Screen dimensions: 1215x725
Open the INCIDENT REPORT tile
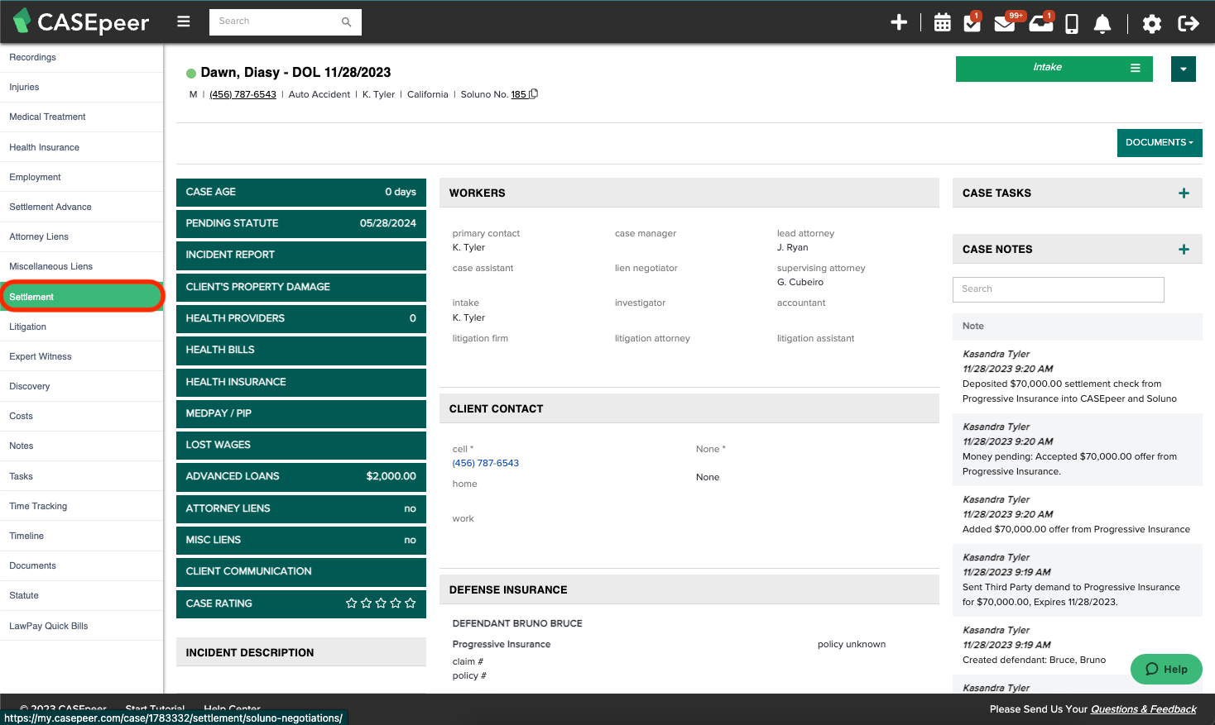[301, 255]
